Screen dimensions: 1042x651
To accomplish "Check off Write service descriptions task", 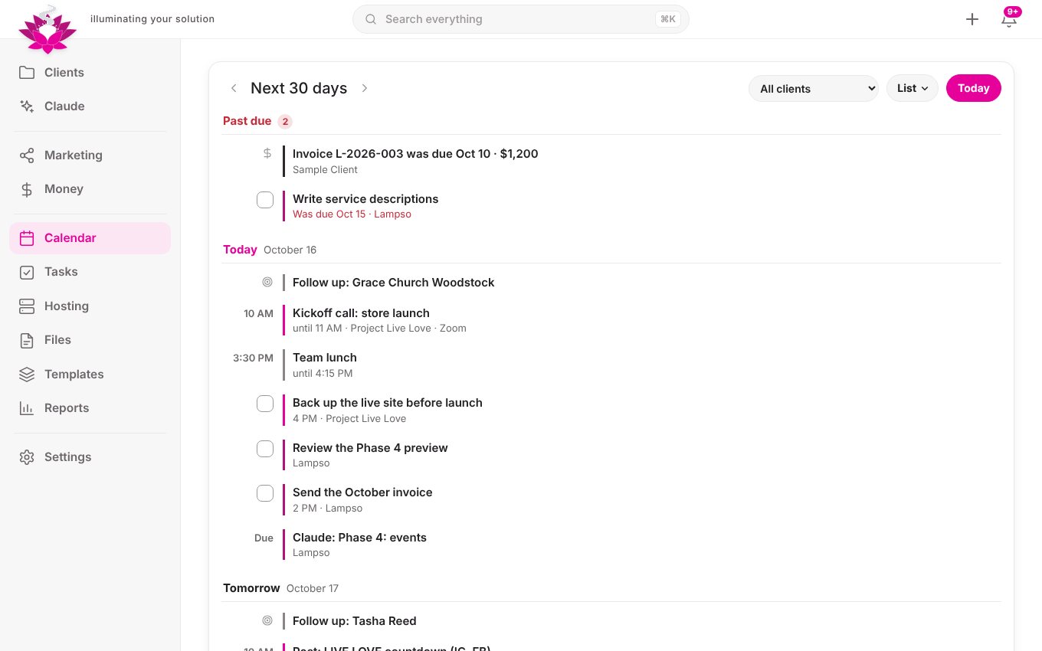I will click(x=265, y=200).
